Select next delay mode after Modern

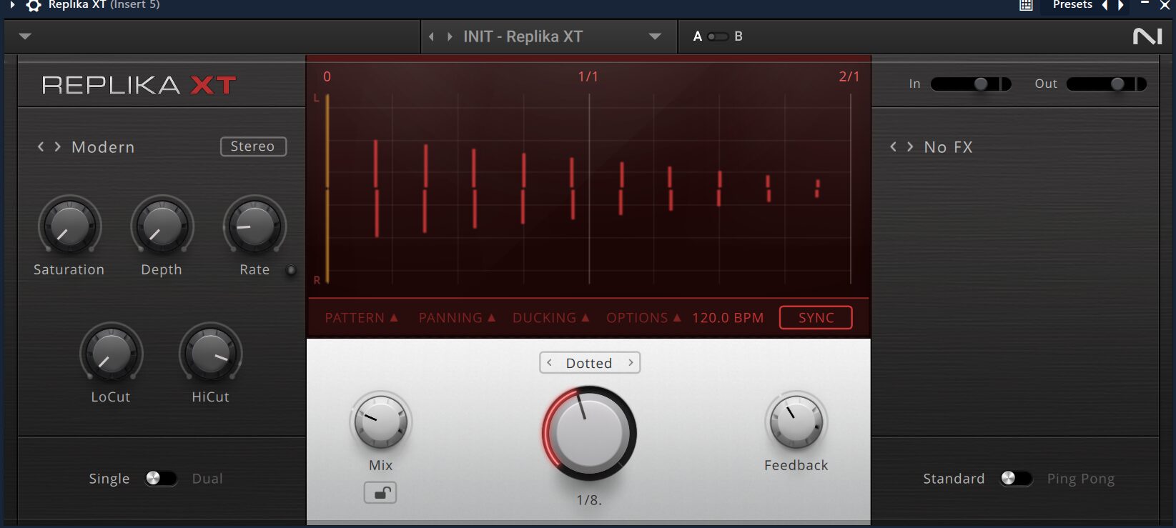pos(58,146)
